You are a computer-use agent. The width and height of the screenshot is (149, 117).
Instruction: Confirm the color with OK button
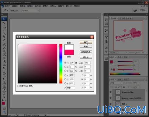[86, 42]
